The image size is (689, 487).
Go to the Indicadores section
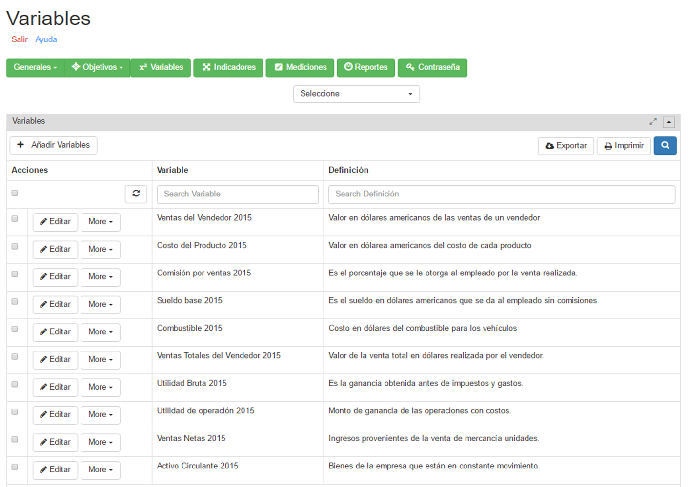click(228, 67)
